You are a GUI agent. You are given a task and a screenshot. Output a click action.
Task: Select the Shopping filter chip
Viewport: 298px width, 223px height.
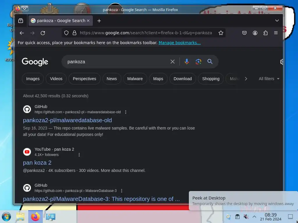click(x=211, y=79)
